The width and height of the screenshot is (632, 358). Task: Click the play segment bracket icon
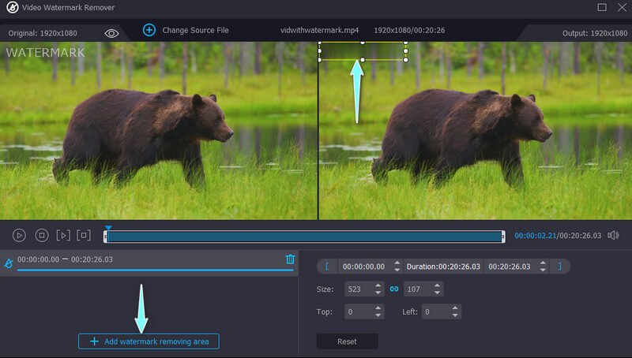click(85, 235)
